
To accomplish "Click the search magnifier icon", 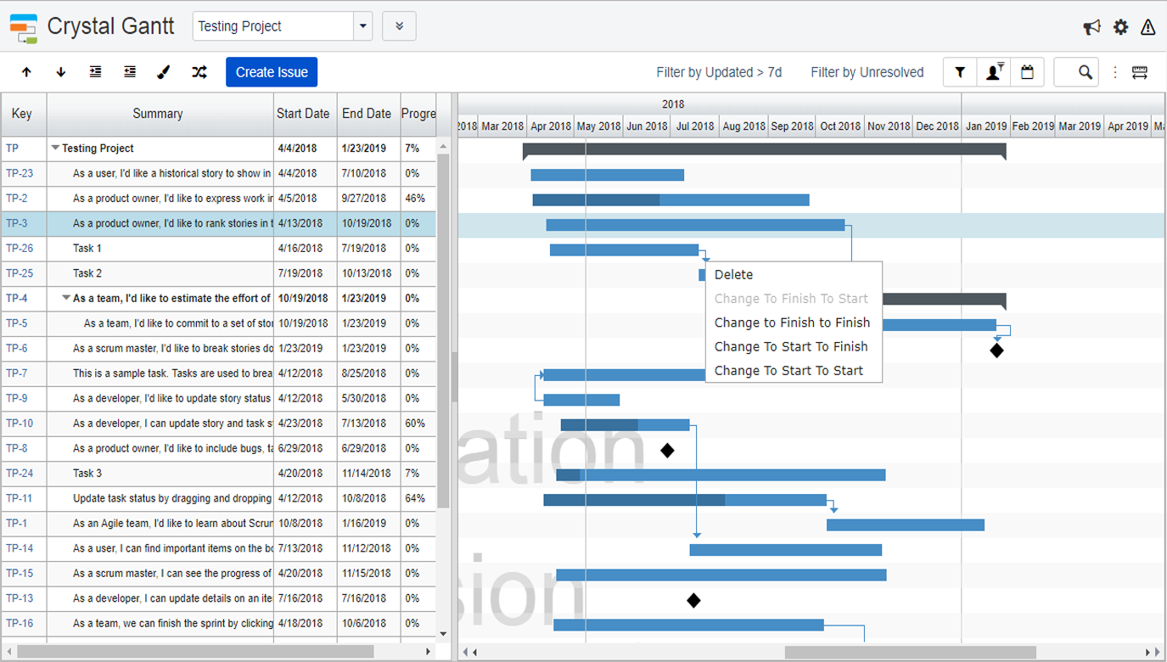I will click(1086, 72).
